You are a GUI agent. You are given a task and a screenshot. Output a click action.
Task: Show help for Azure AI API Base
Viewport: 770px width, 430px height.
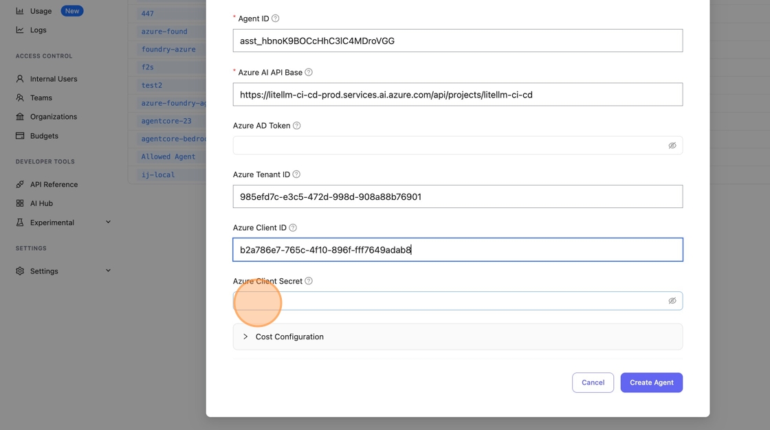click(x=309, y=72)
